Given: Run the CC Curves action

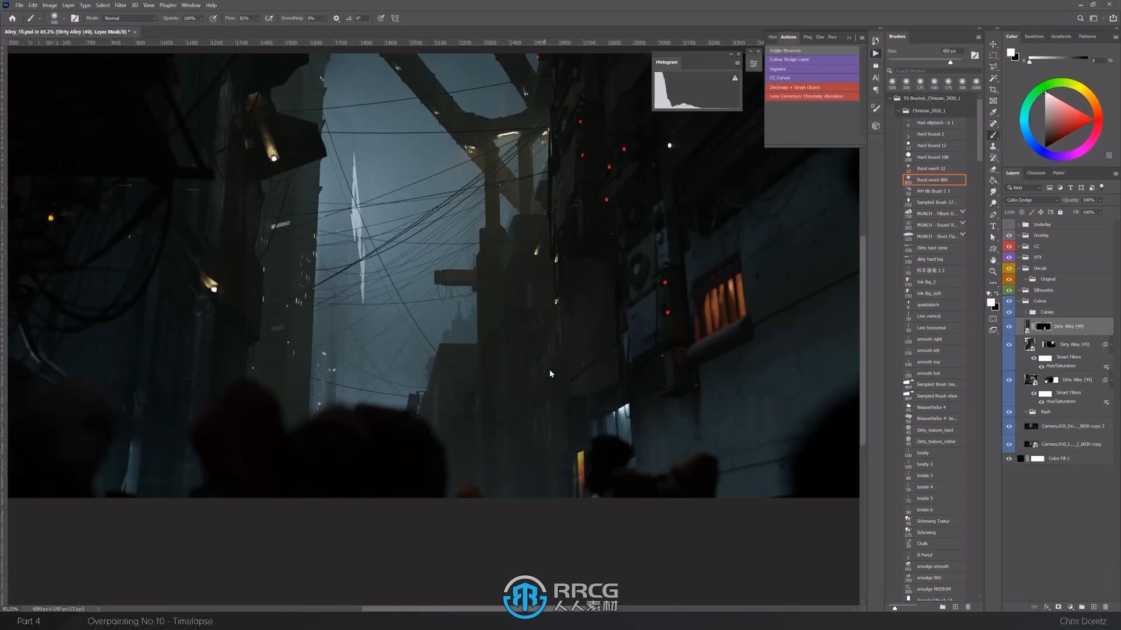Looking at the screenshot, I should [x=812, y=78].
